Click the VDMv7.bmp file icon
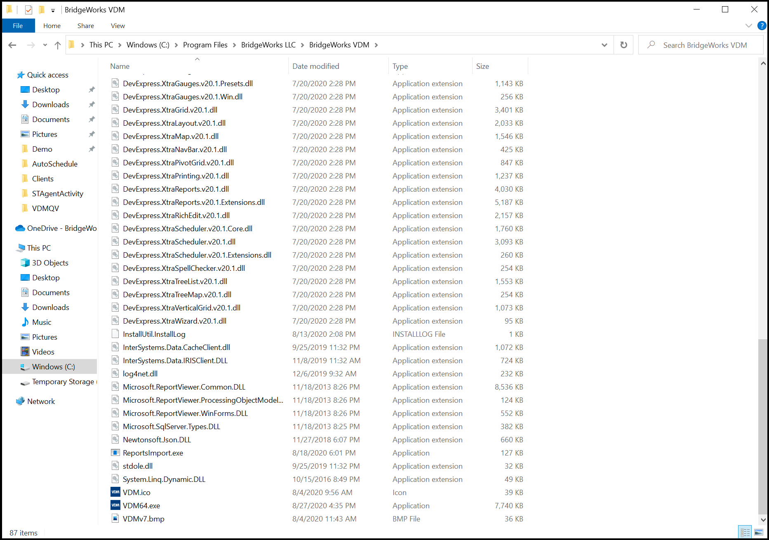 (x=115, y=519)
